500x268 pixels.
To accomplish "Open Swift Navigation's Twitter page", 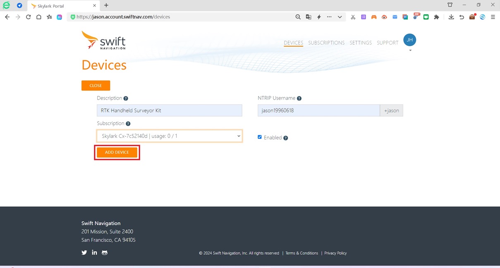I will (84, 253).
